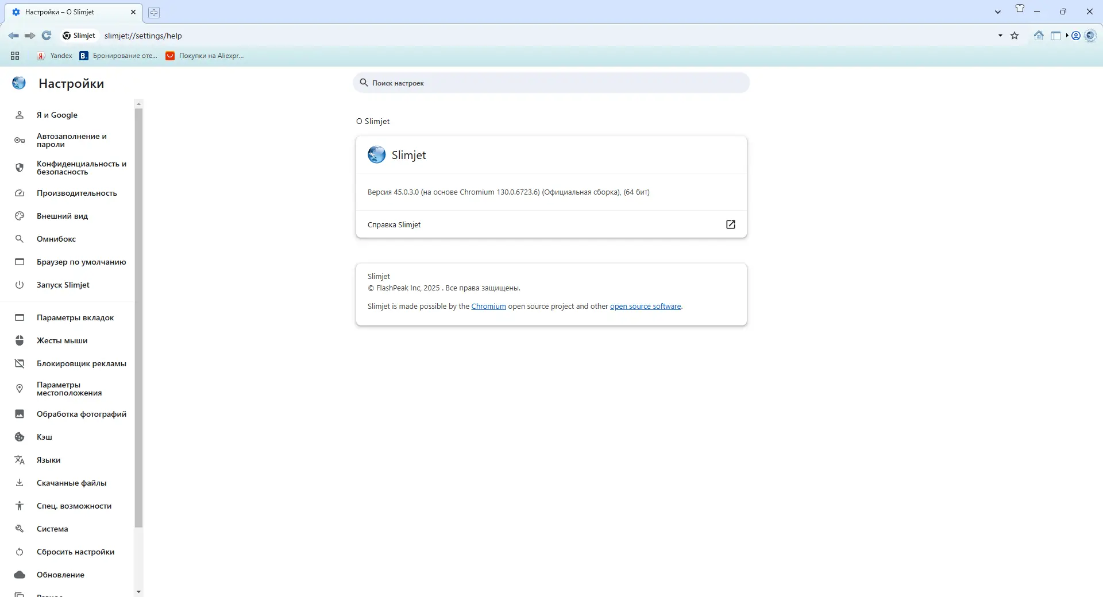The height and width of the screenshot is (597, 1103).
Task: Click the magnifier icon for Омнибокс
Action: click(x=20, y=239)
